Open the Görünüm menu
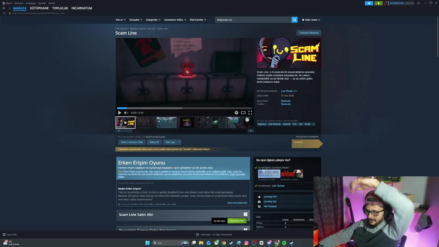The width and height of the screenshot is (439, 247). coord(19,3)
